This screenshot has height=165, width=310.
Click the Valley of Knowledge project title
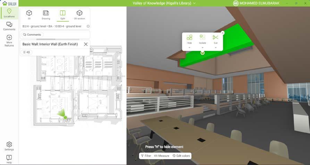pyautogui.click(x=162, y=3)
